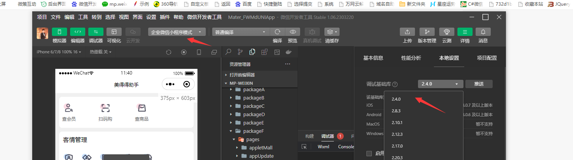
Task: Open the 详情 details icon
Action: pos(465,32)
